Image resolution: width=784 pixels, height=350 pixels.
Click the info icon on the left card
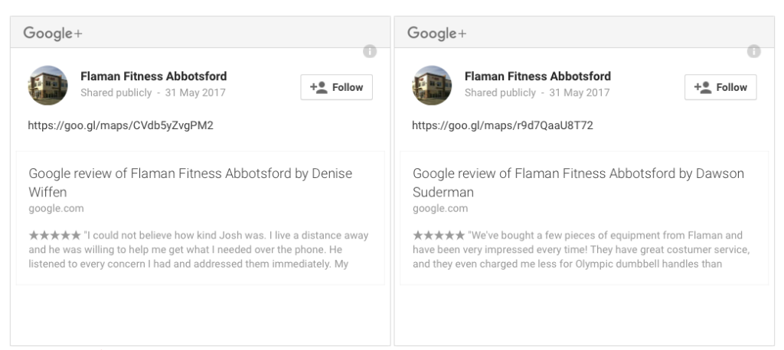pyautogui.click(x=370, y=51)
